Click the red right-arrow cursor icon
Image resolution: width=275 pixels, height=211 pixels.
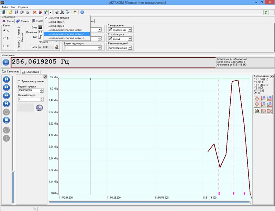[x=269, y=110]
